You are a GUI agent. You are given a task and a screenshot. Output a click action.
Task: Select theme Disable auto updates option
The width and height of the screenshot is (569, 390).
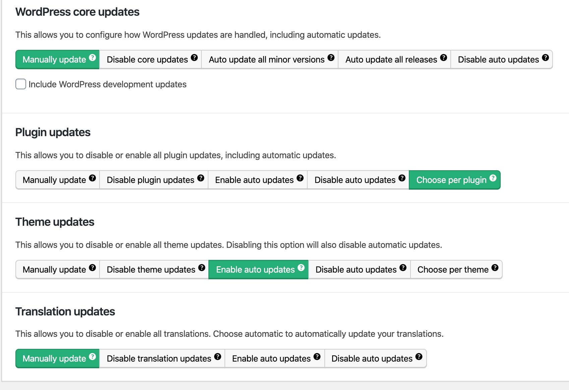(x=359, y=270)
